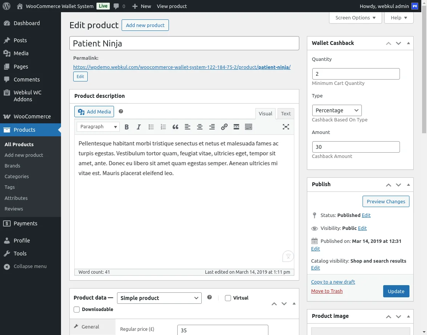Image resolution: width=427 pixels, height=335 pixels.
Task: Click inside the product title field
Action: click(x=184, y=43)
